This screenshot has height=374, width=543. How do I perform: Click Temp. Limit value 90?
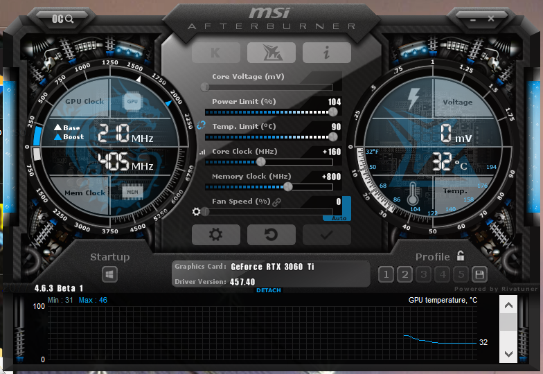[x=337, y=127]
